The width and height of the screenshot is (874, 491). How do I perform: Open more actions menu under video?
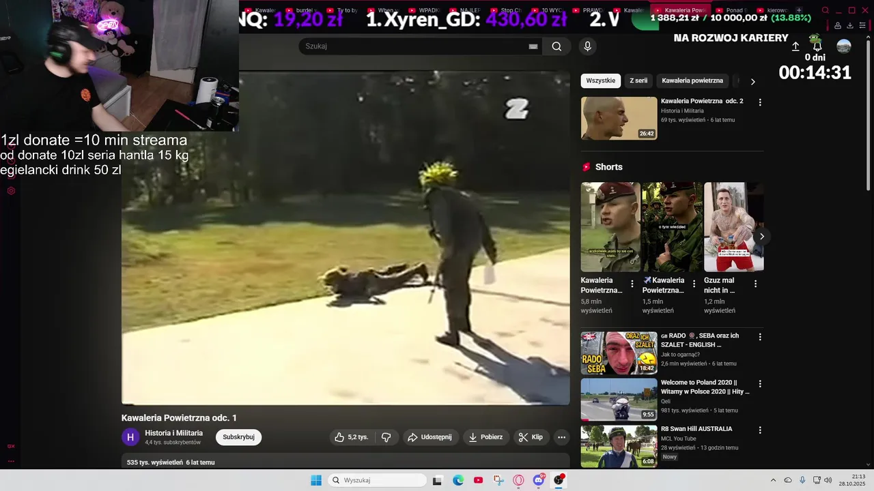tap(561, 437)
